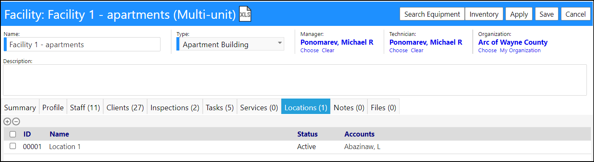The height and width of the screenshot is (162, 594).
Task: Remove selected location with minus icon
Action: click(x=16, y=121)
